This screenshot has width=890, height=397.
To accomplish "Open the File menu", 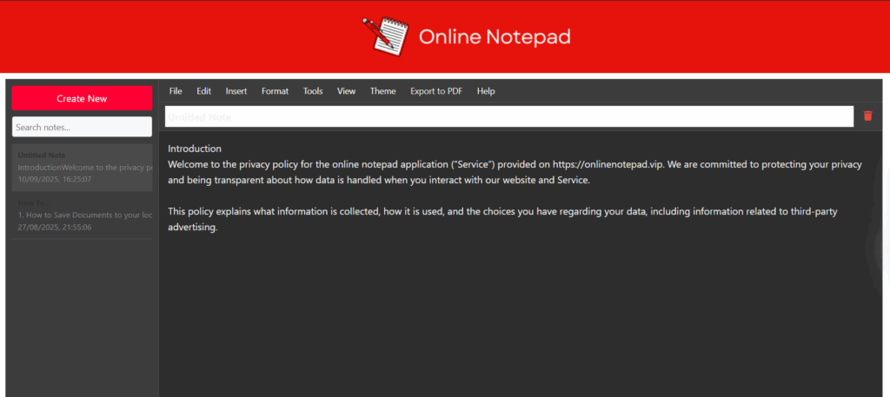I will click(x=176, y=91).
